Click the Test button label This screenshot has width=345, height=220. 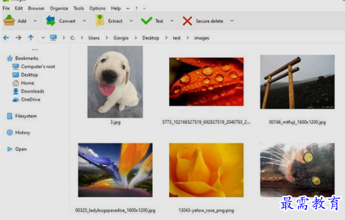click(x=159, y=21)
